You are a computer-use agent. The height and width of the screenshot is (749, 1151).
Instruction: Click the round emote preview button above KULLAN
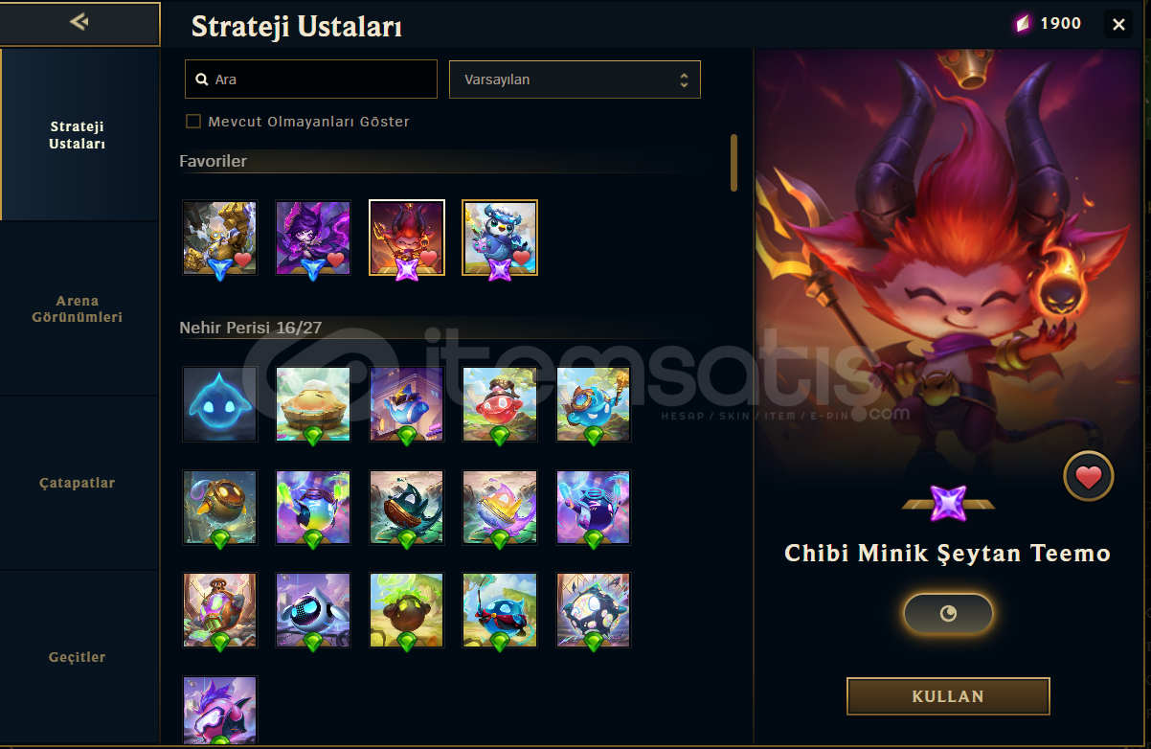(948, 614)
